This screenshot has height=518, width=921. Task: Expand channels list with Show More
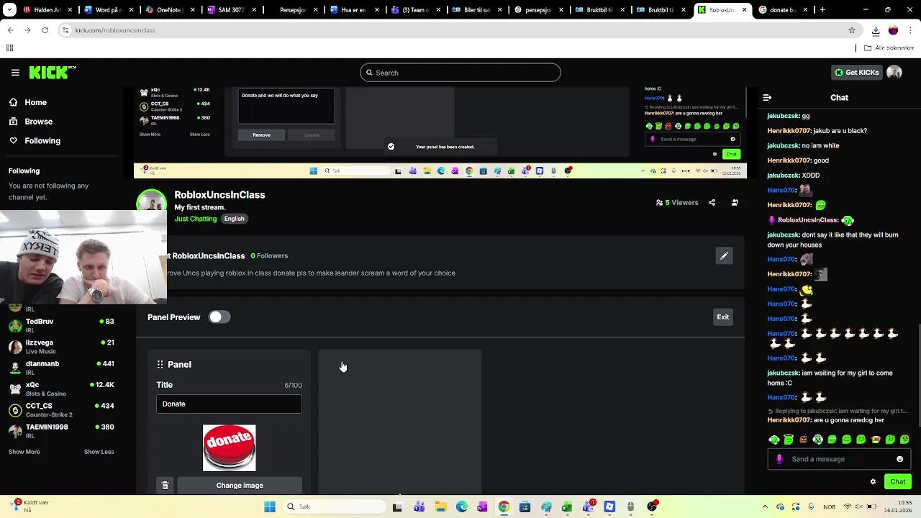[24, 452]
